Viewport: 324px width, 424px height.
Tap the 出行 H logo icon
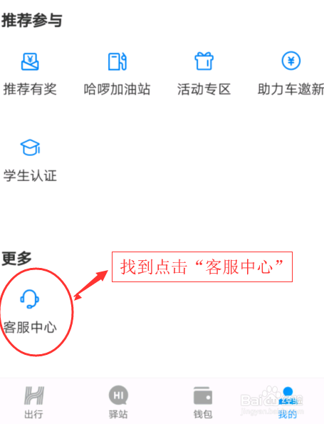pos(34,395)
